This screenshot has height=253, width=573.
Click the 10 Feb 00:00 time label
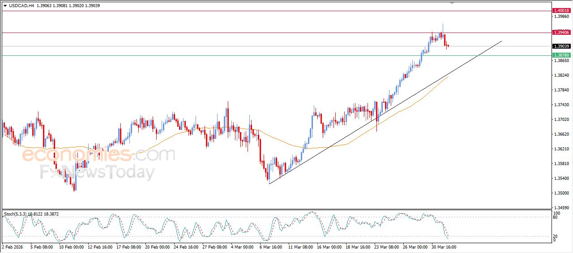click(71, 247)
